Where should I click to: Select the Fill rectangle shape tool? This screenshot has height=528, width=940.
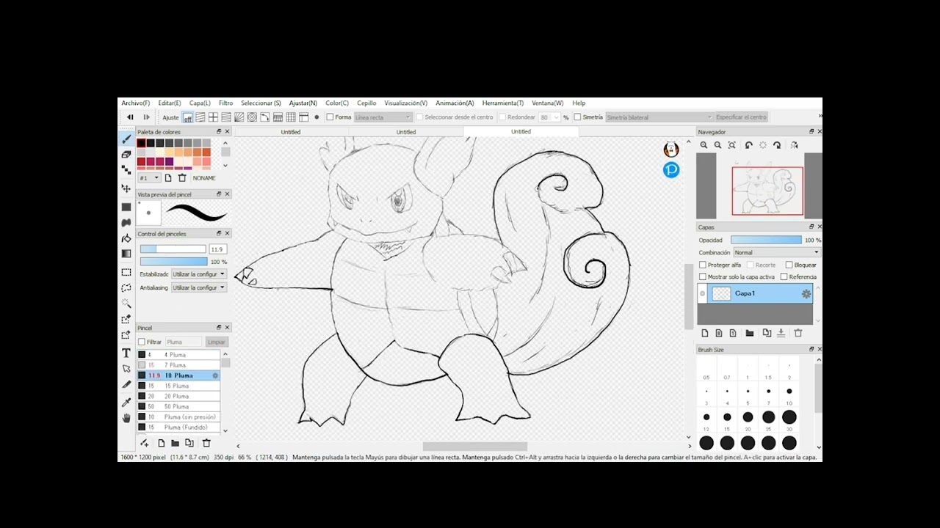(126, 208)
